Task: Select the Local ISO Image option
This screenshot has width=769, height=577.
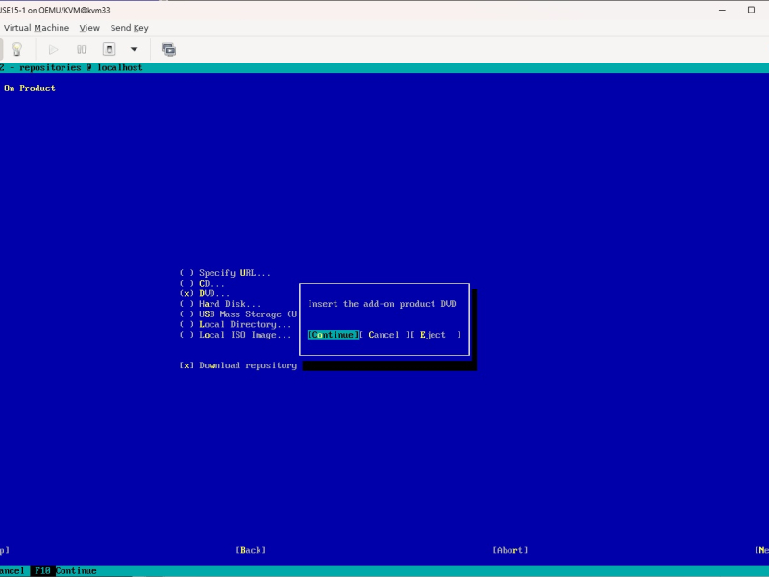Action: pyautogui.click(x=236, y=335)
